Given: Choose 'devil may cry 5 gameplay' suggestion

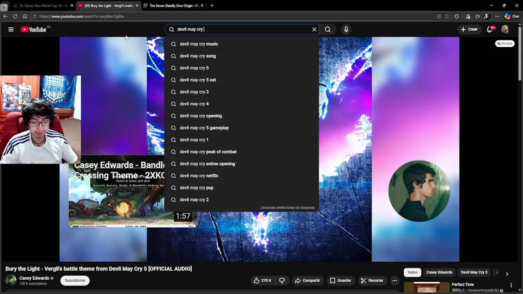Looking at the screenshot, I should tap(241, 128).
